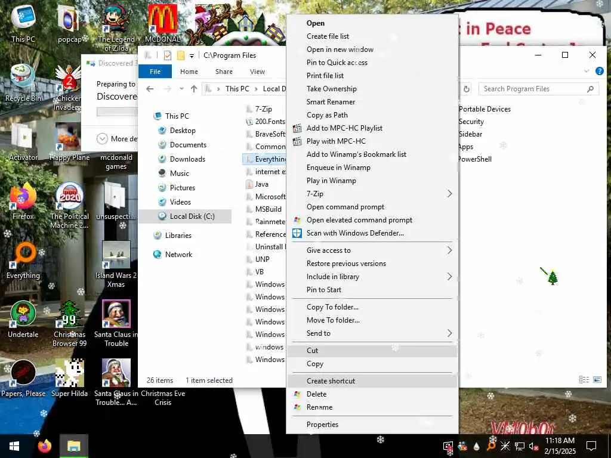Go up one folder level
Screen dimensions: 611x458
tap(194, 89)
